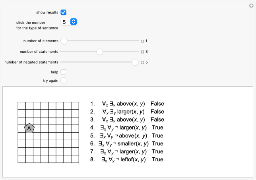Click sentence 8 with leftof(x, y)

(123, 159)
